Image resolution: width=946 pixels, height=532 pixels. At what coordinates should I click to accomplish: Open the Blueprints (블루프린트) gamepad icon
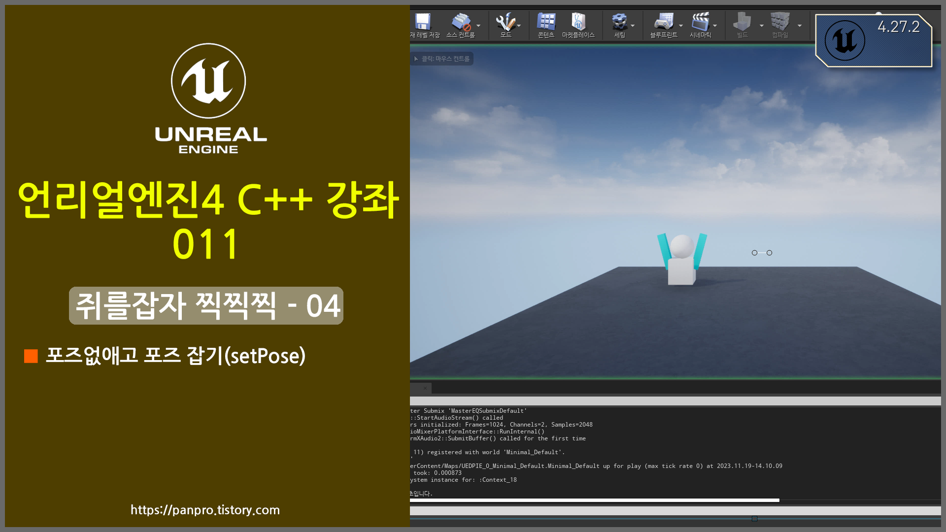[x=663, y=22]
